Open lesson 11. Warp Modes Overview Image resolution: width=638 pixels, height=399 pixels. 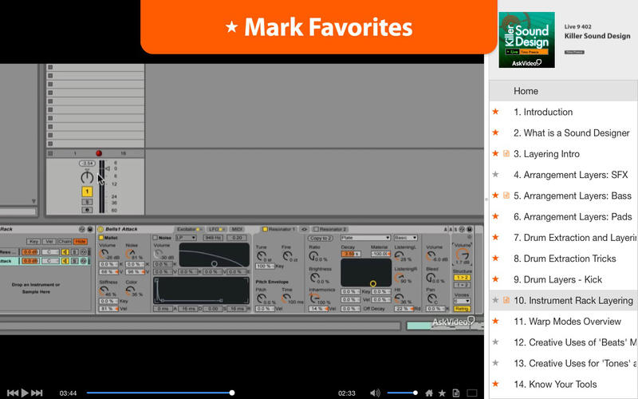567,322
